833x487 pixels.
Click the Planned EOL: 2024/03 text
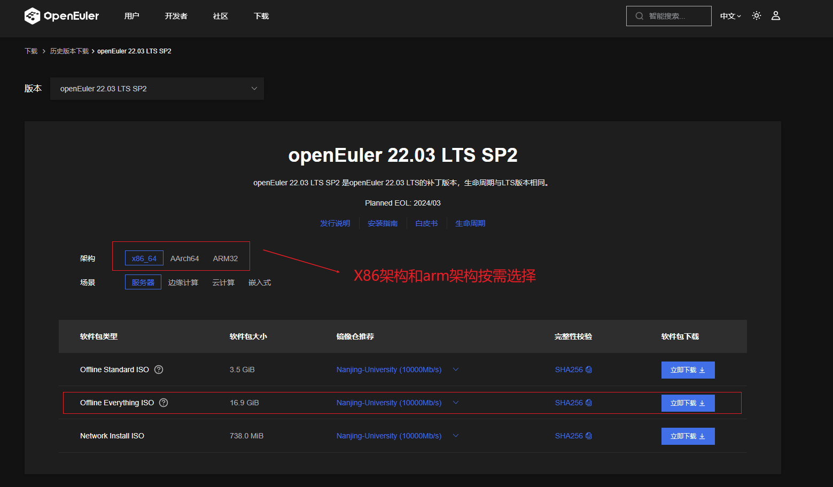[x=403, y=203]
